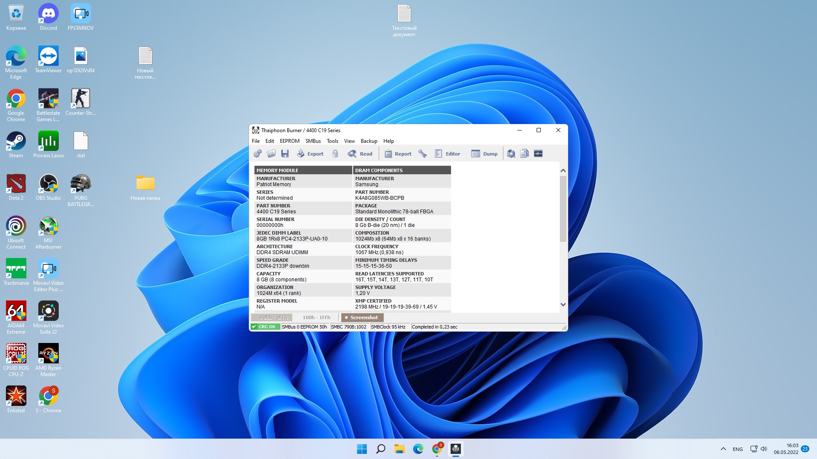This screenshot has width=817, height=459.
Task: Click the padlock write-protection icon
Action: (335, 154)
